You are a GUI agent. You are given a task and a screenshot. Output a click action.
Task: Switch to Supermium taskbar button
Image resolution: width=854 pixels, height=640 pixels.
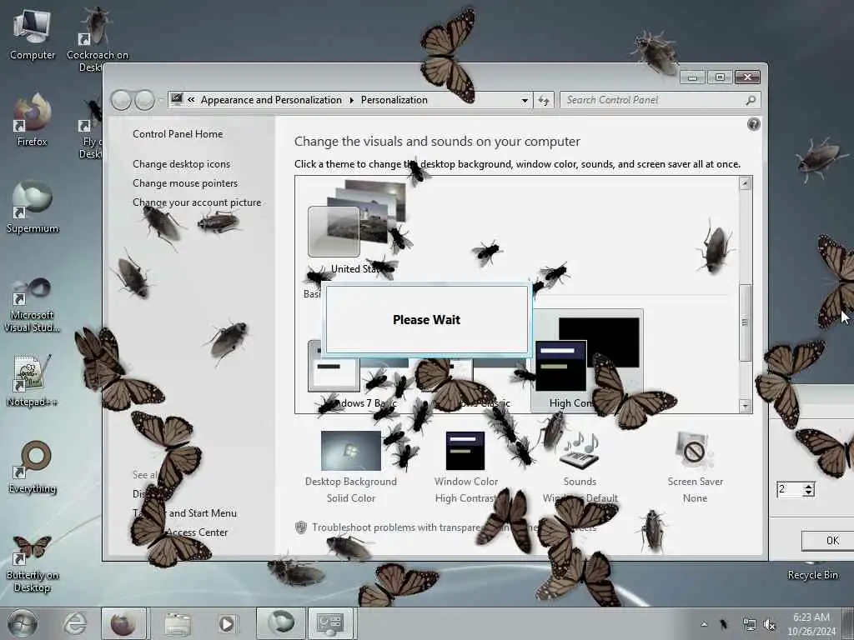pos(280,623)
